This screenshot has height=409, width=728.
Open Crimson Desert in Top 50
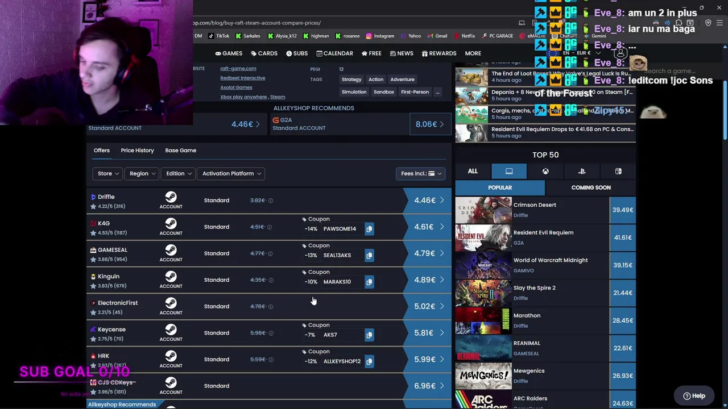(x=545, y=210)
